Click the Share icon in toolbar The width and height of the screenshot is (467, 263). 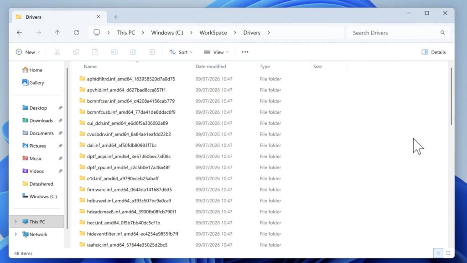click(x=133, y=52)
